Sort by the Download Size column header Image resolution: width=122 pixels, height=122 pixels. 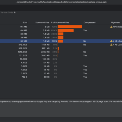(x=42, y=23)
